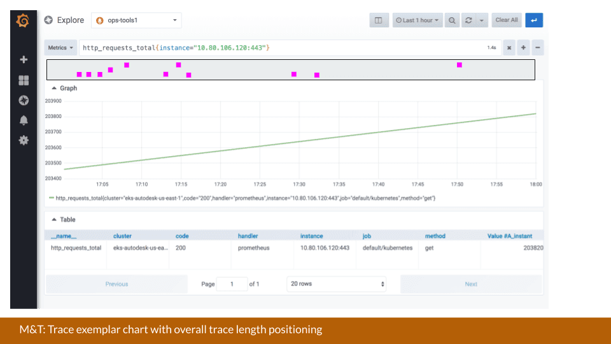Click the 1.4s query duration label
This screenshot has height=344, width=611.
pos(491,48)
